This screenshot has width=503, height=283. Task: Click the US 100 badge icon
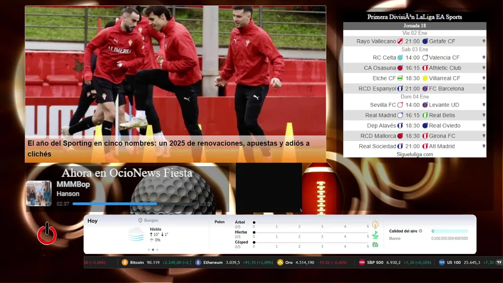click(442, 262)
